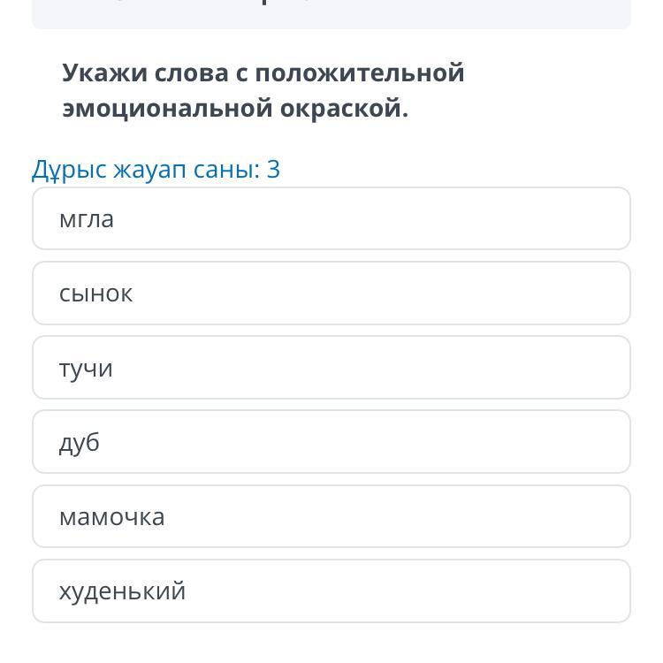Click the number '3' in answer count
Image resolution: width=663 pixels, height=663 pixels.
tap(273, 169)
